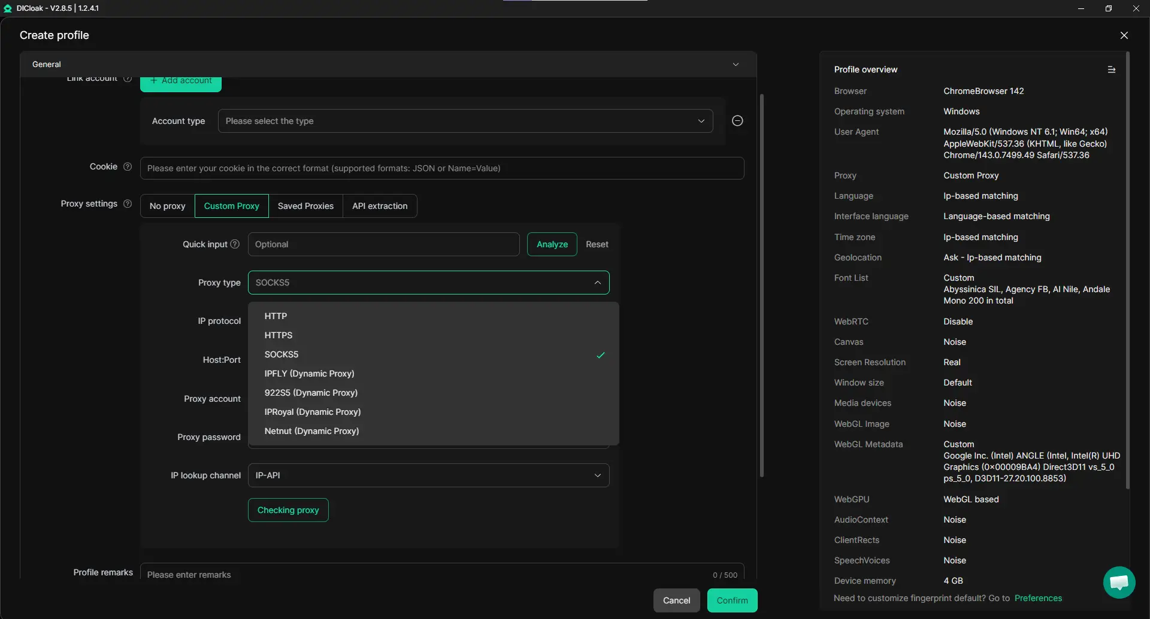
Task: Click the DICloak app logo icon
Action: pyautogui.click(x=8, y=8)
